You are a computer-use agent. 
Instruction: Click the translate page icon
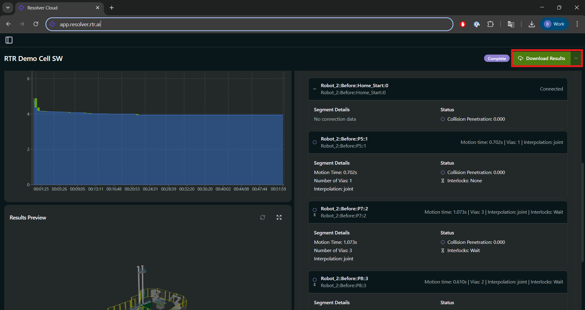pyautogui.click(x=511, y=24)
